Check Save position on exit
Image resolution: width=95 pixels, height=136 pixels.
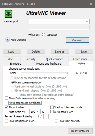pyautogui.click(x=6, y=121)
